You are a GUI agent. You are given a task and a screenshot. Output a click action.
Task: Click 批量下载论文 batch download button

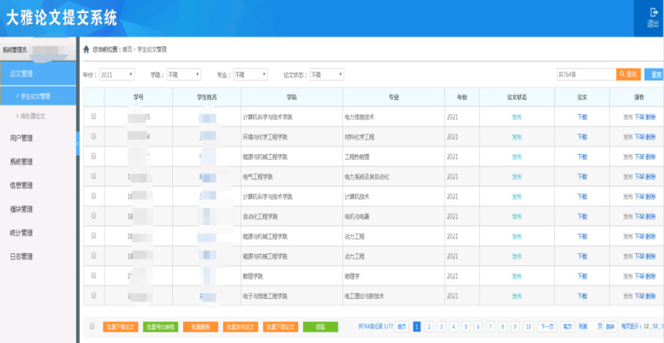(120, 327)
